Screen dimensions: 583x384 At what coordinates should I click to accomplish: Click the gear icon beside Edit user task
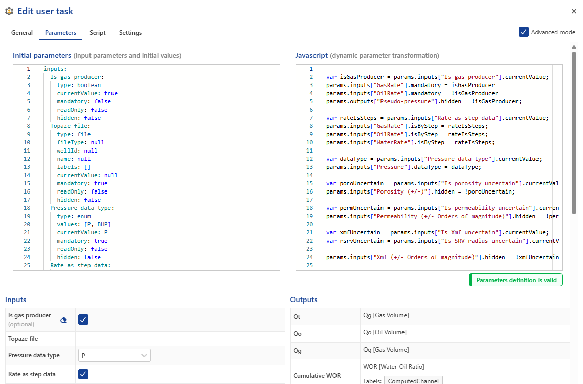pyautogui.click(x=9, y=12)
